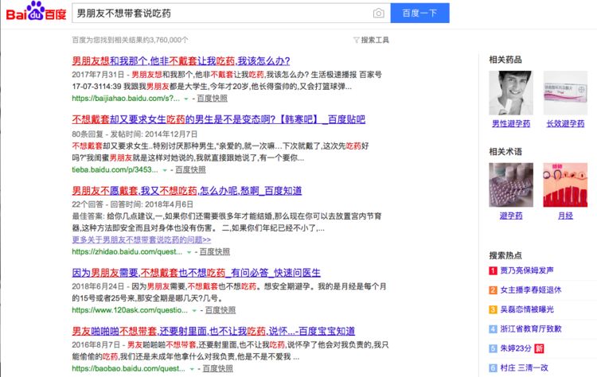Expand dropdown arrow beside zhidao.baidu.com result
This screenshot has width=597, height=377.
coord(191,252)
